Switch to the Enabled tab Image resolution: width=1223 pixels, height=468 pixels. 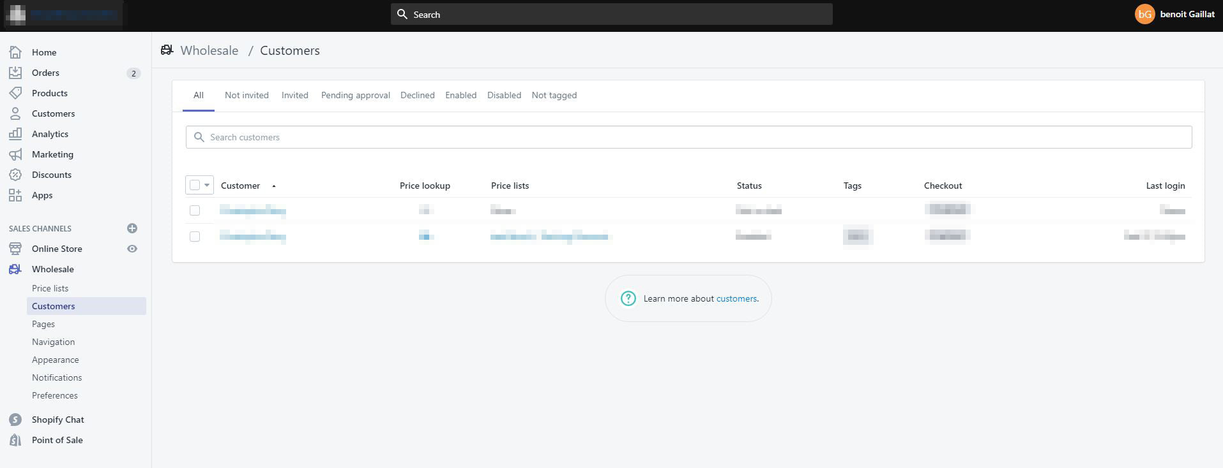(461, 95)
